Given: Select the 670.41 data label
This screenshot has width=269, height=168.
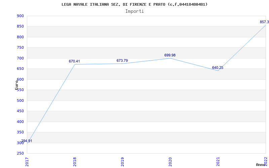Looking at the screenshot, I should pos(74,61).
